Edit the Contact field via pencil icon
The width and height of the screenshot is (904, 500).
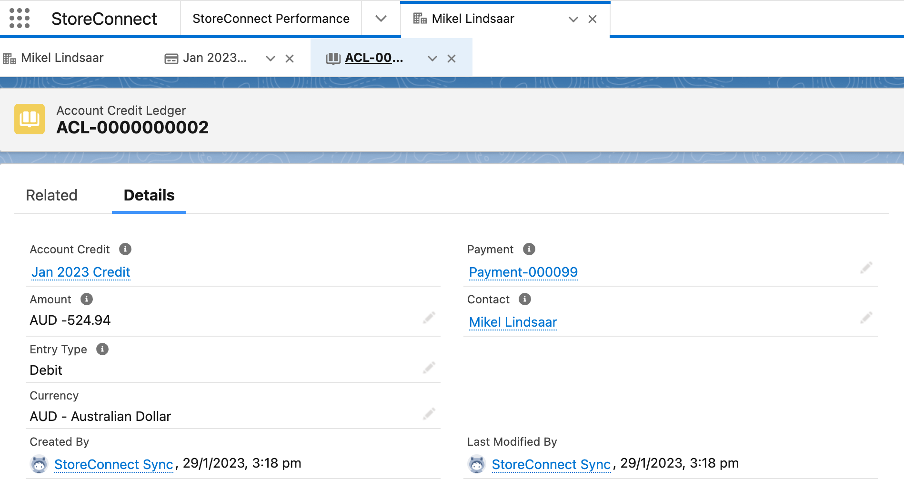click(x=866, y=317)
